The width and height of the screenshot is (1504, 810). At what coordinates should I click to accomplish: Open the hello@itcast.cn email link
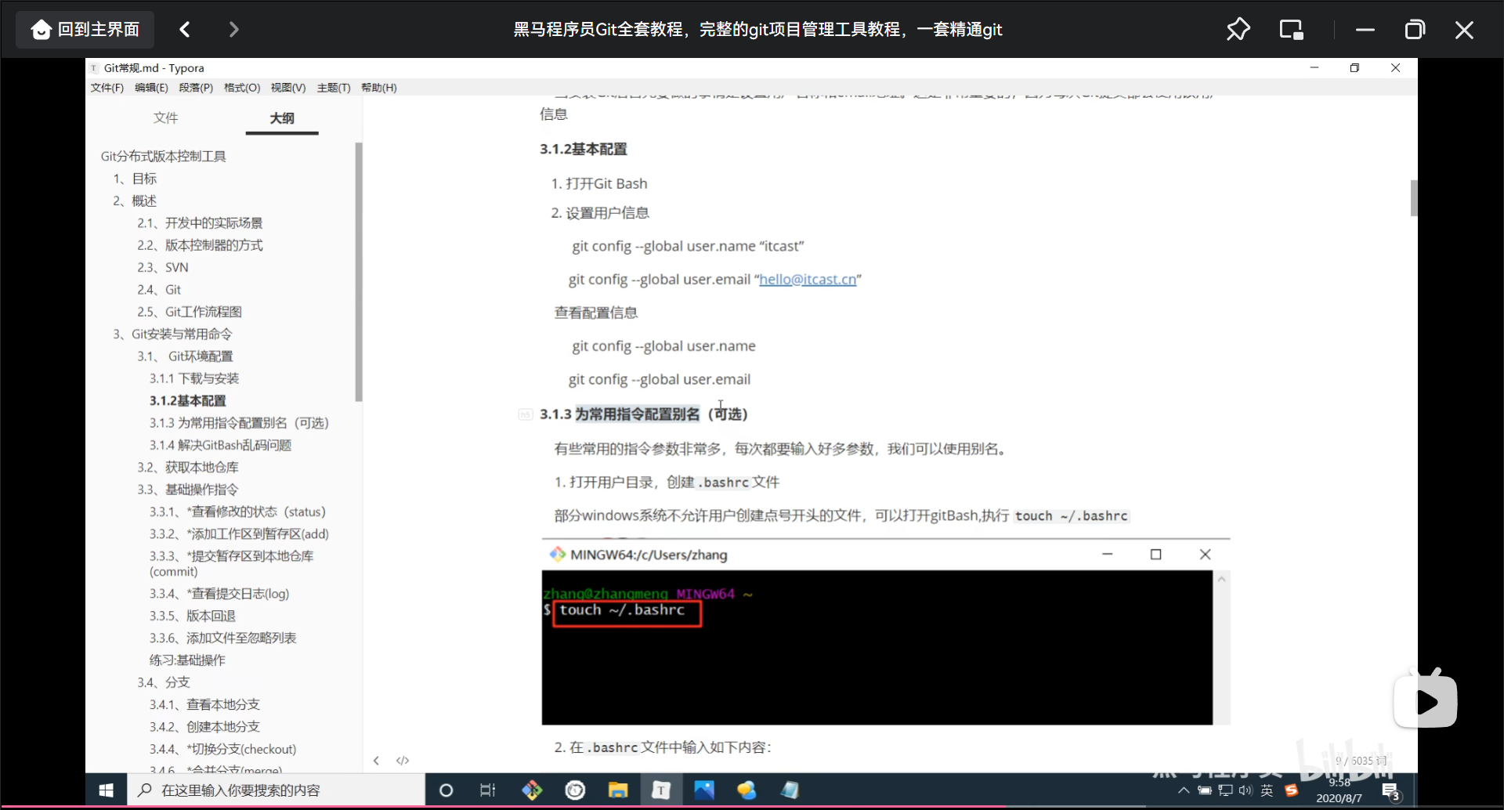coord(808,280)
